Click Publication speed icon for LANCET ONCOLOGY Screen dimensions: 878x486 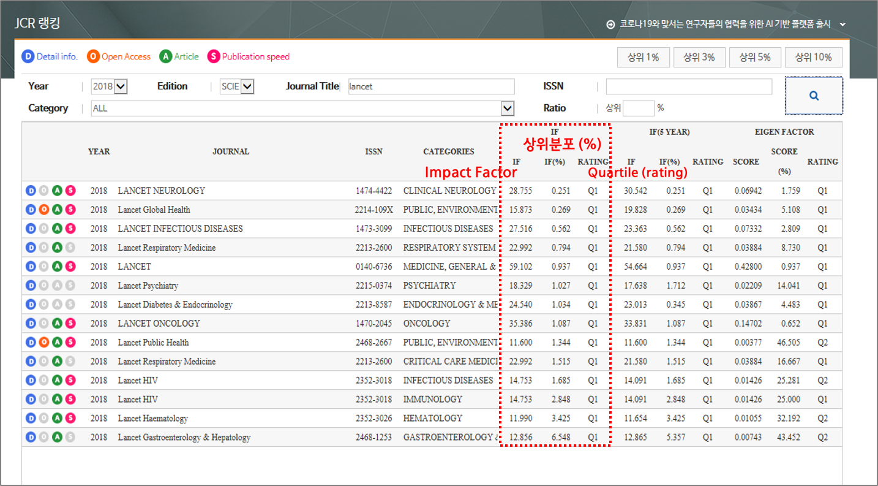coord(70,324)
